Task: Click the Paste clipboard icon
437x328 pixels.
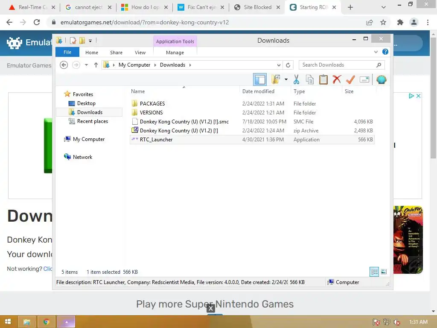Action: point(323,79)
